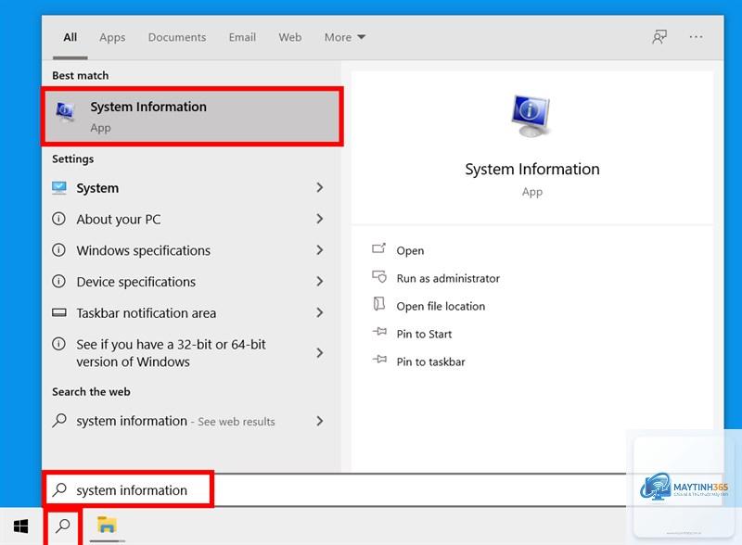This screenshot has width=742, height=545.
Task: Click the Open action icon
Action: (379, 248)
